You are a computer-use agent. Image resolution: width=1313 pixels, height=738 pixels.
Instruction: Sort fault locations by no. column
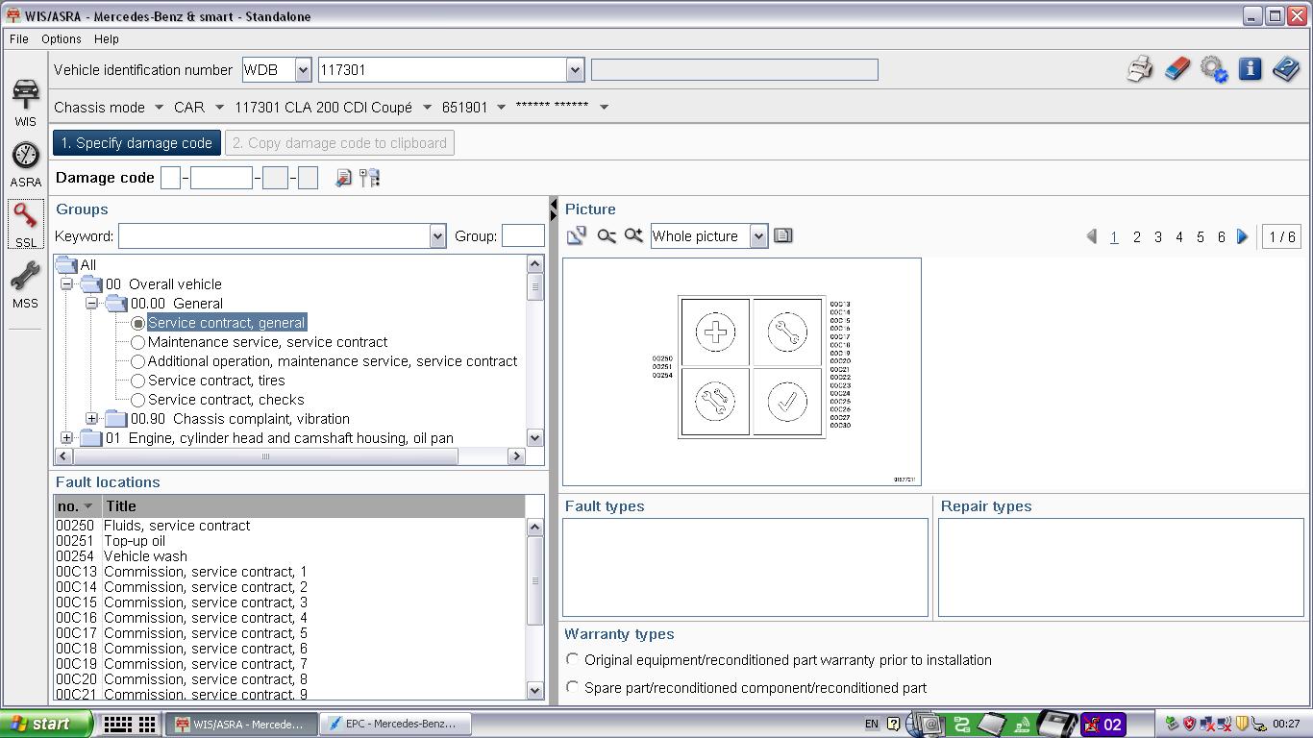(76, 506)
